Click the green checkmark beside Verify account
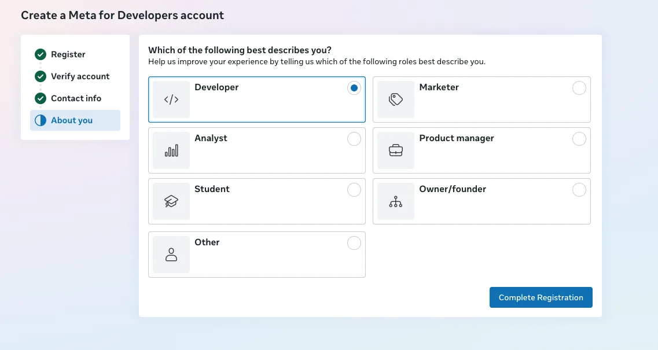 click(x=41, y=76)
